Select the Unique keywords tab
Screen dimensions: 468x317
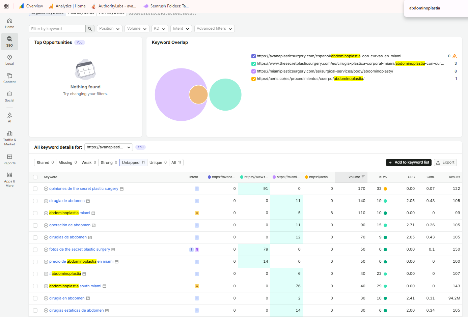coord(158,163)
